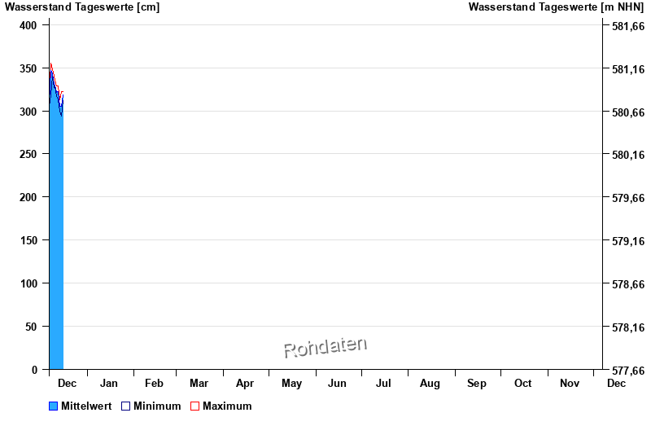Click the white Minimum legend box
The image size is (651, 448).
pyautogui.click(x=126, y=406)
